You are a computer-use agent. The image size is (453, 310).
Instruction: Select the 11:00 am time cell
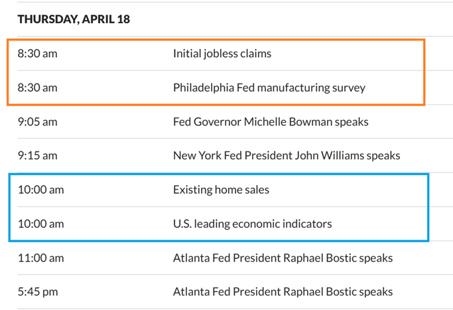coord(41,258)
